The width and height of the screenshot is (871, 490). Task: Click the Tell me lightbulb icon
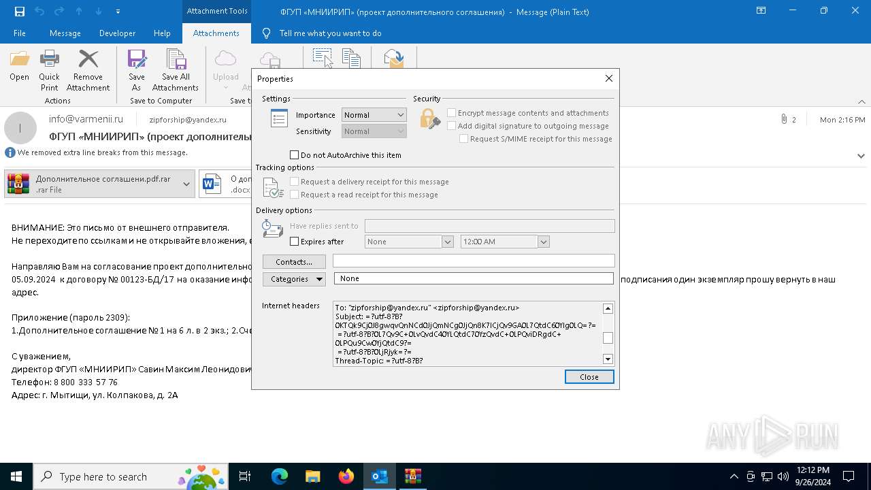[x=267, y=33]
